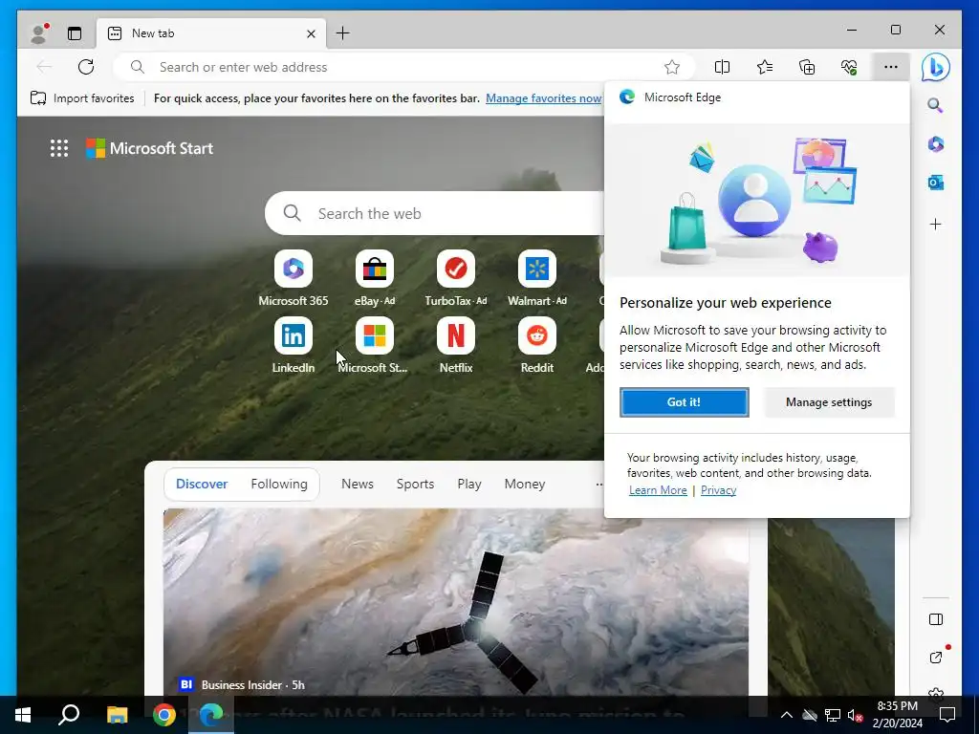Open the Favorites list icon
The image size is (979, 734).
click(764, 67)
